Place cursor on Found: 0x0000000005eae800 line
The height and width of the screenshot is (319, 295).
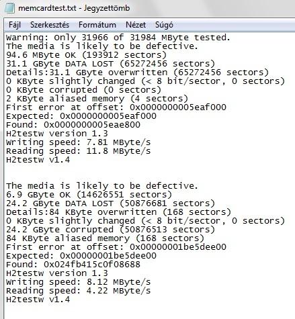(73, 125)
